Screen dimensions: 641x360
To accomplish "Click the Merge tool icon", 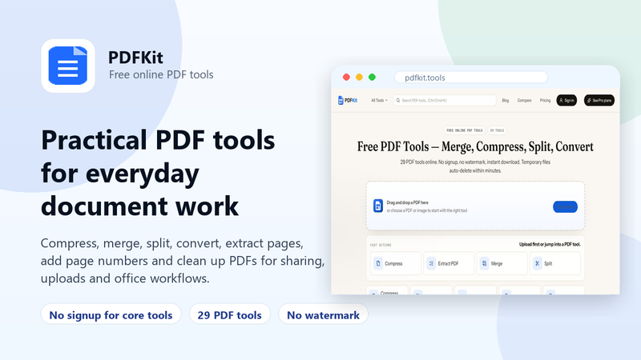I will (x=485, y=264).
